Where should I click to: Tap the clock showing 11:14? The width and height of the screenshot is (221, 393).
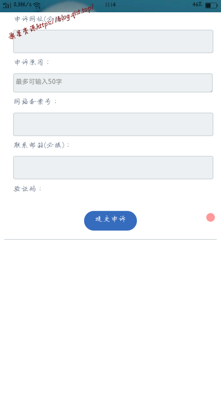[110, 5]
